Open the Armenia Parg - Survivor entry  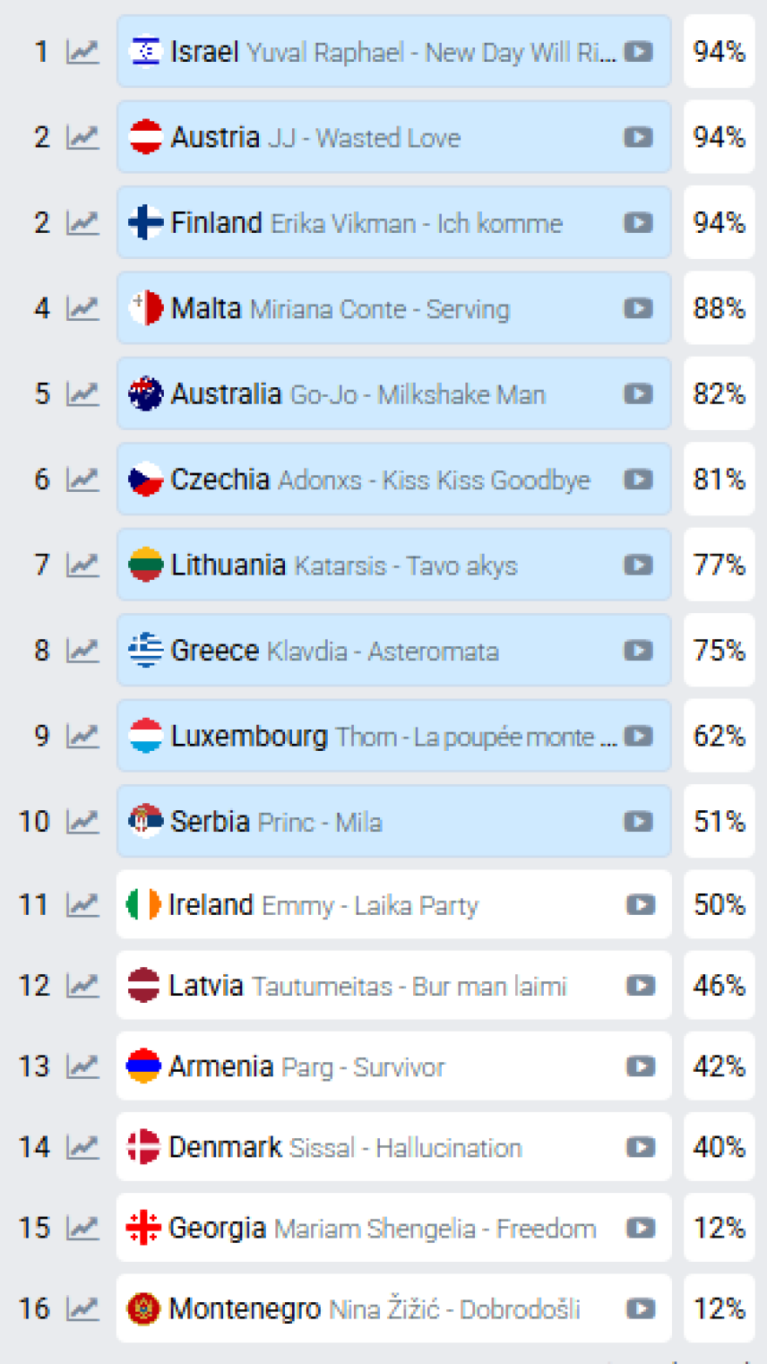(349, 1067)
